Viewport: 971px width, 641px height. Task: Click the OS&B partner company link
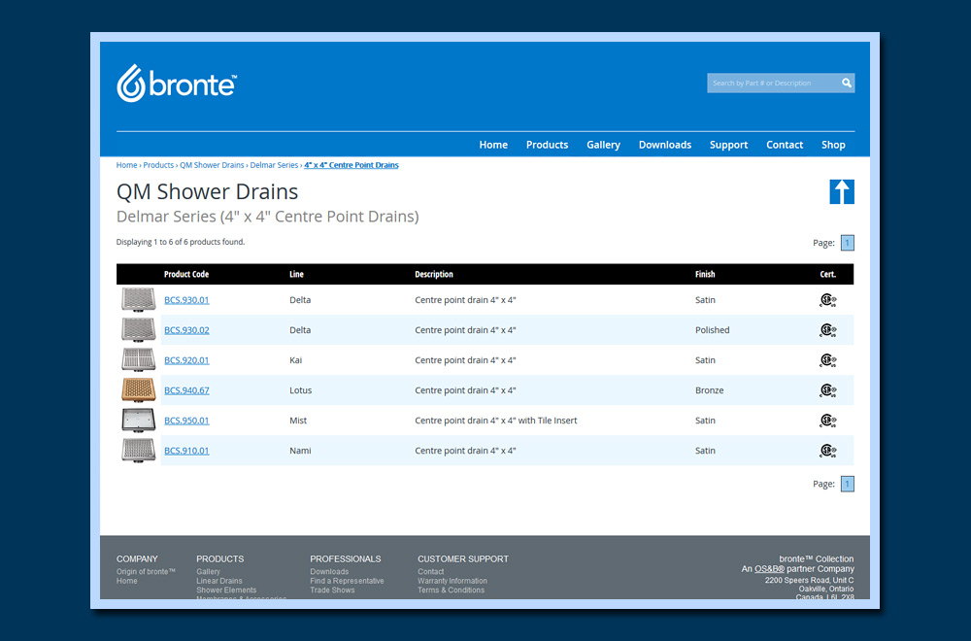[769, 569]
